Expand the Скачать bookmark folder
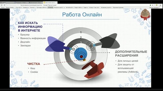This screenshot has width=163, height=91. pos(33,8)
